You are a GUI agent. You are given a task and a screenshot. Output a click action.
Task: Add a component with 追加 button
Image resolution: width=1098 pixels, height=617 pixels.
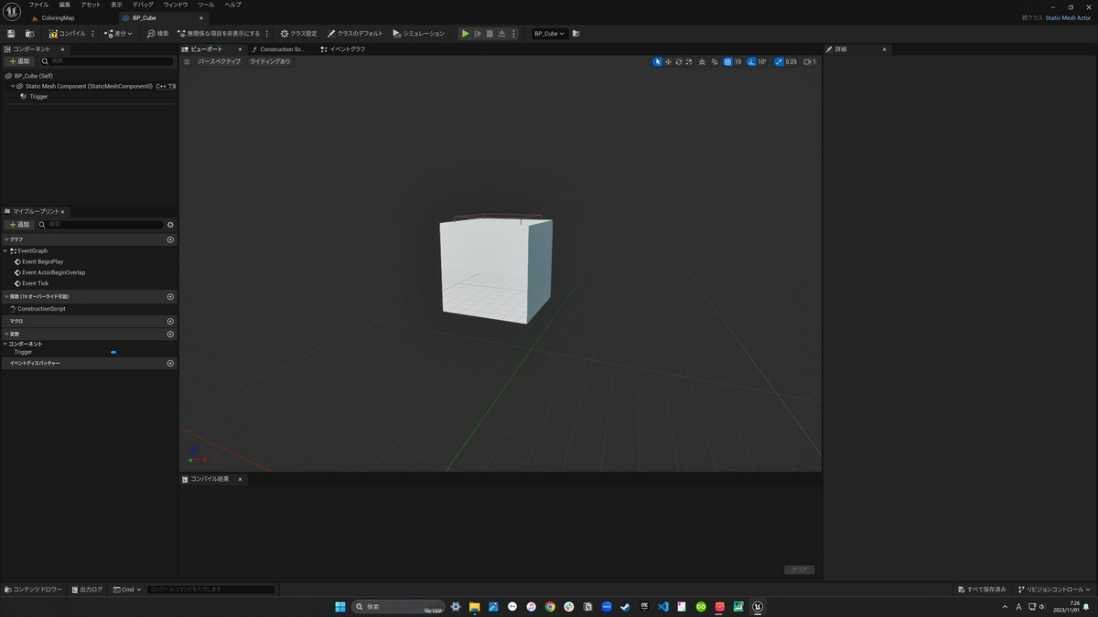[19, 61]
